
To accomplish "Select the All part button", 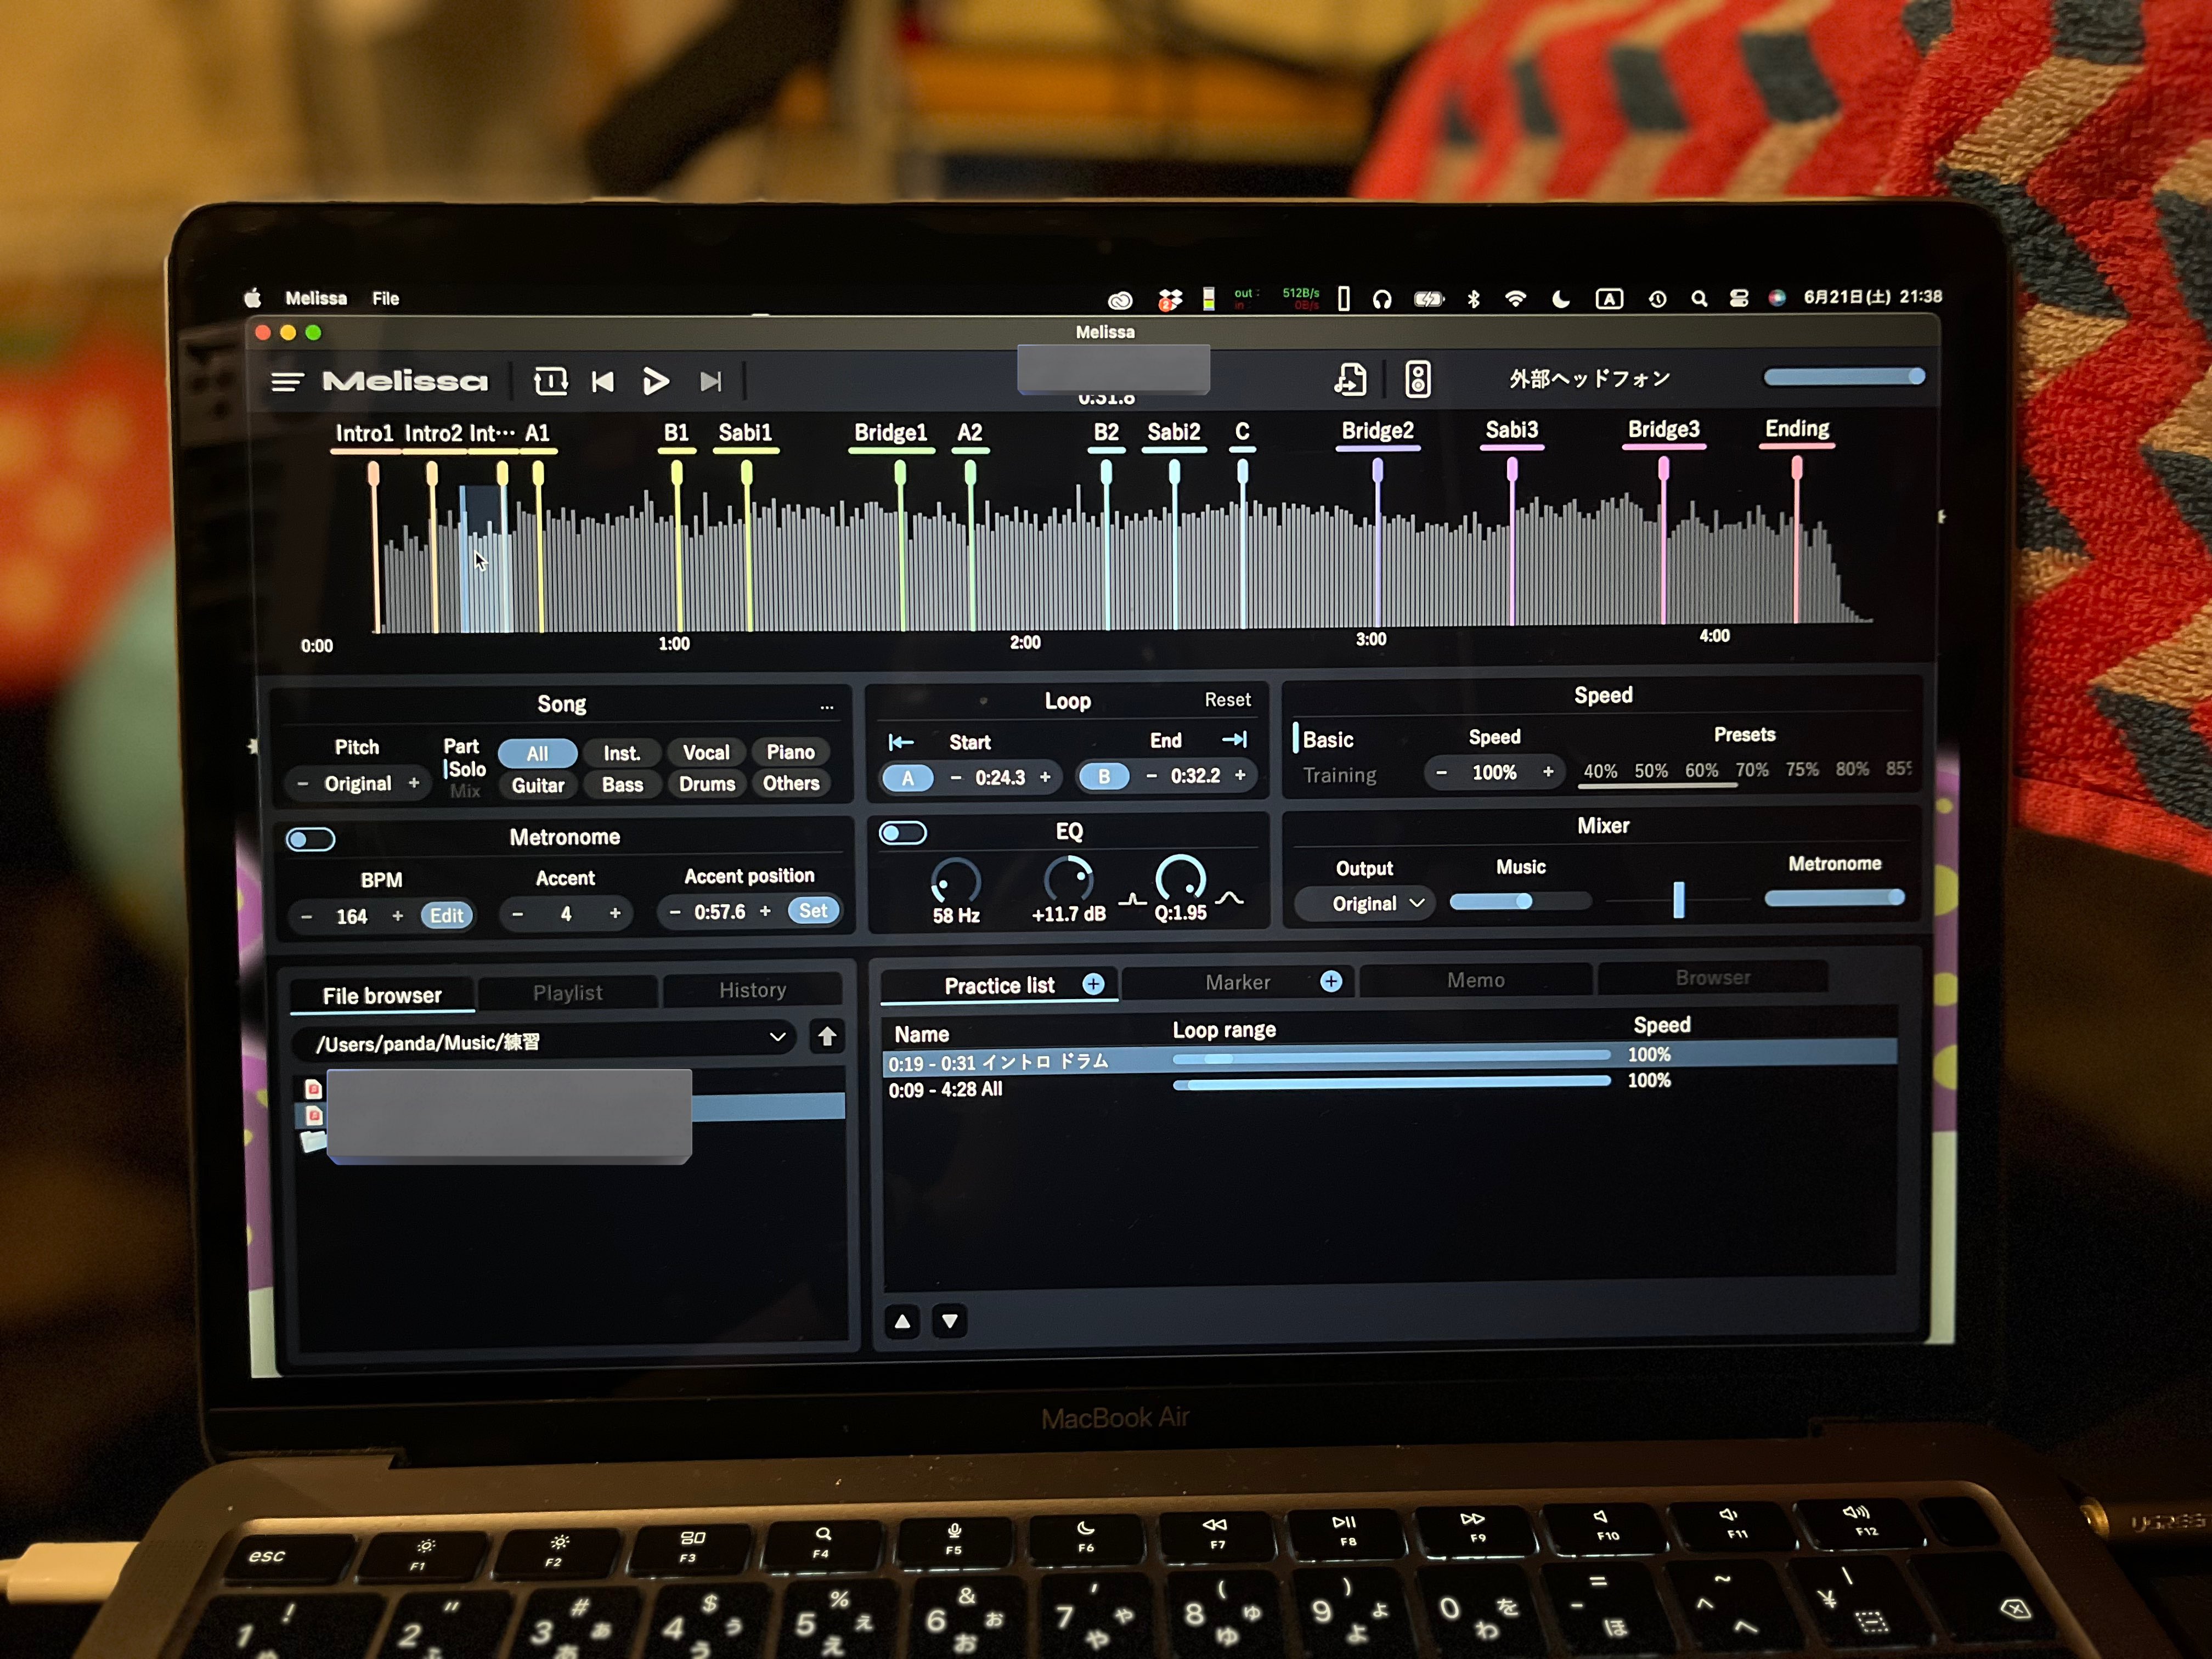I will (x=537, y=754).
